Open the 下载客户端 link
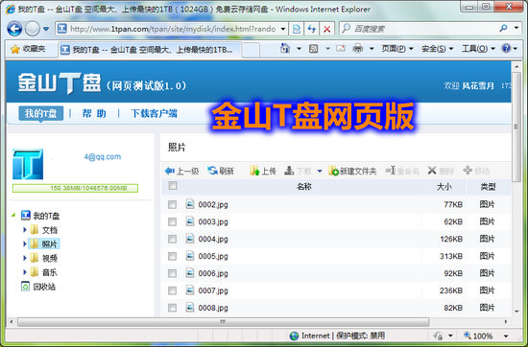The height and width of the screenshot is (347, 528). [x=154, y=114]
